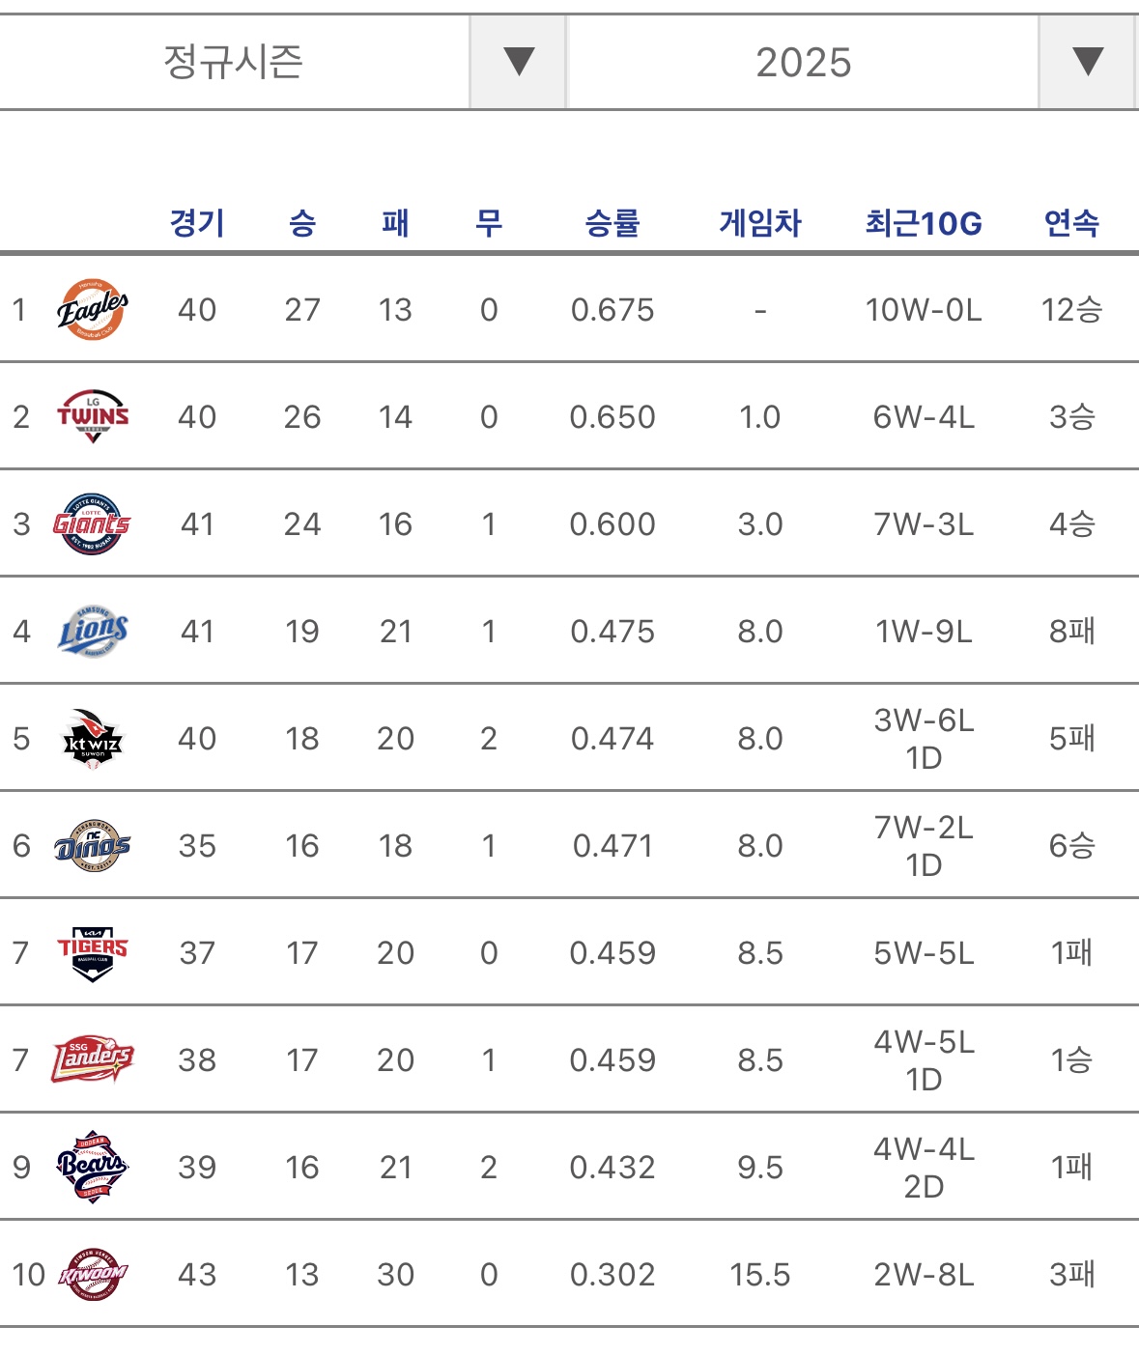
Task: Click the SSG Landers team logo
Action: pyautogui.click(x=93, y=1060)
